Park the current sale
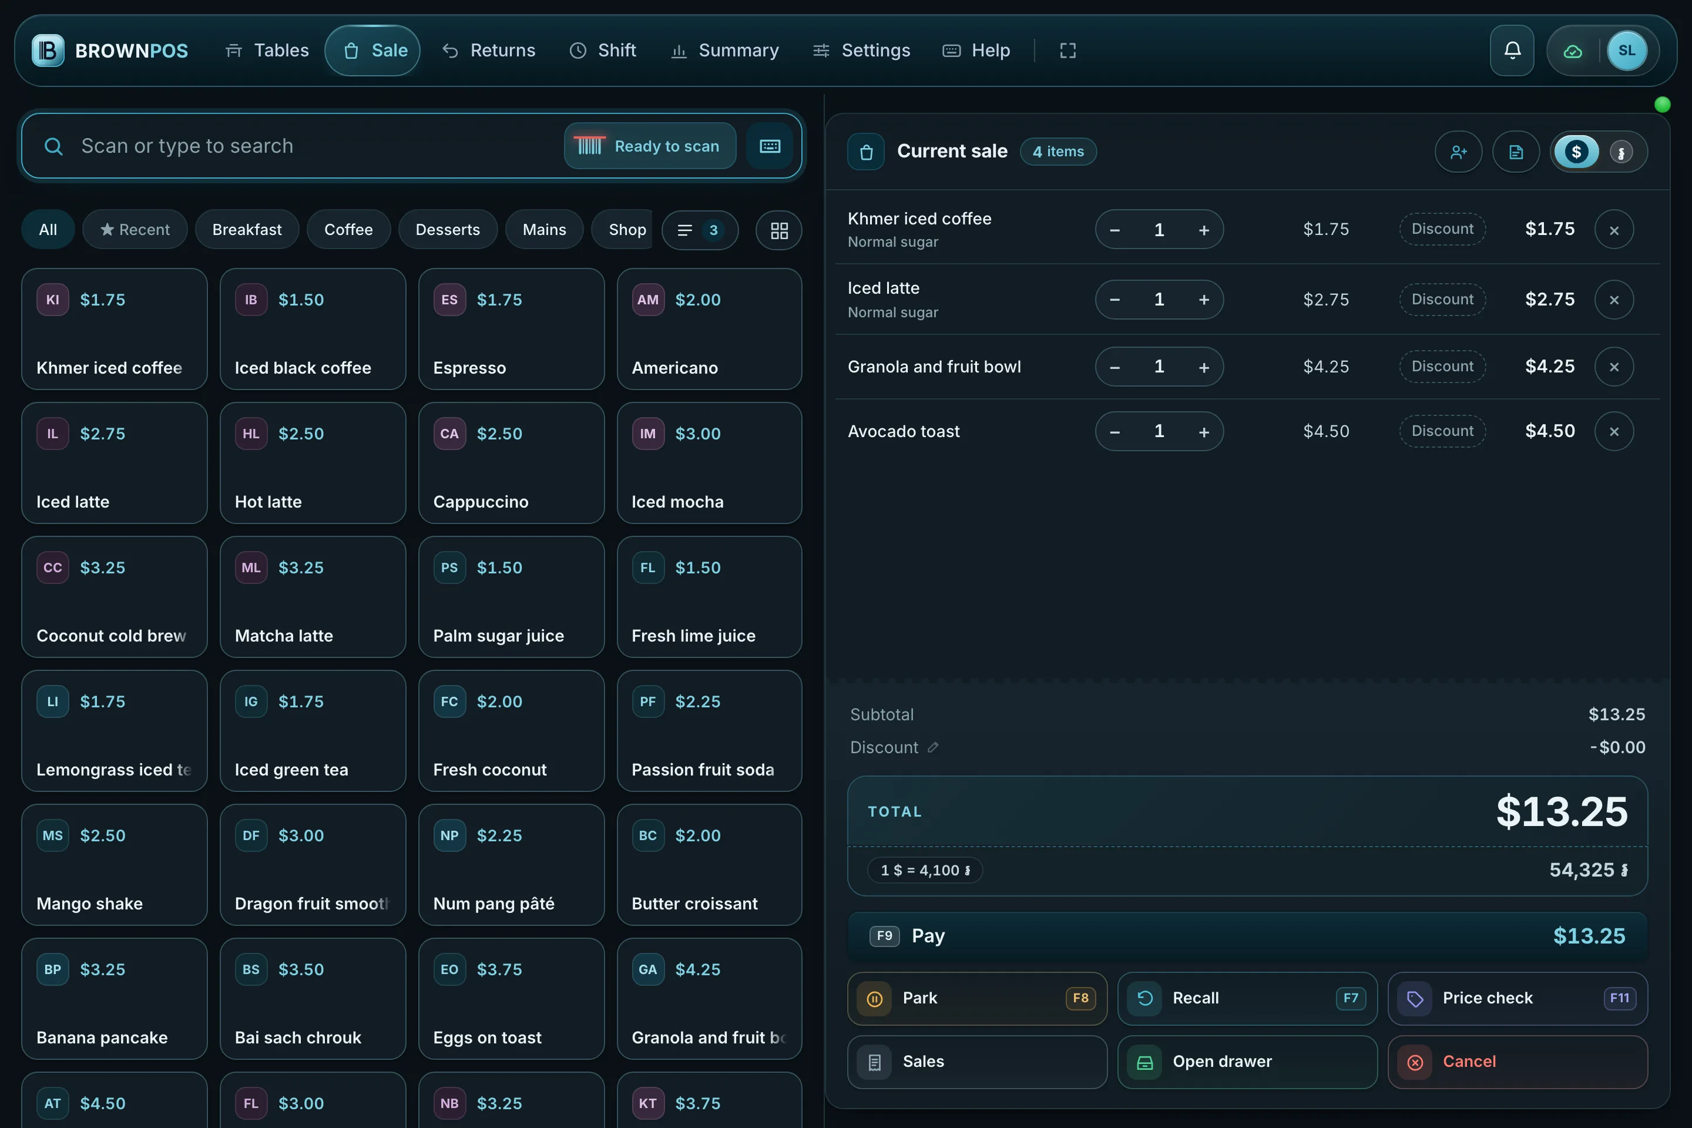Screen dimensions: 1692x1128 (977, 999)
